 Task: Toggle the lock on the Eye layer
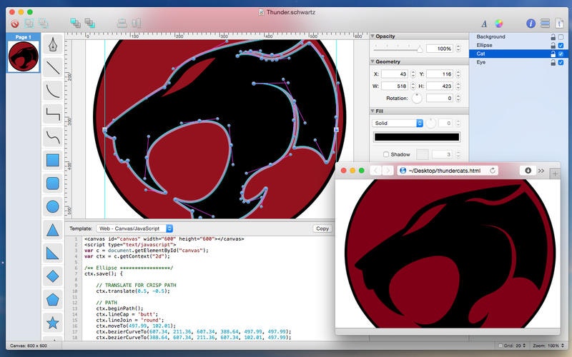[553, 62]
